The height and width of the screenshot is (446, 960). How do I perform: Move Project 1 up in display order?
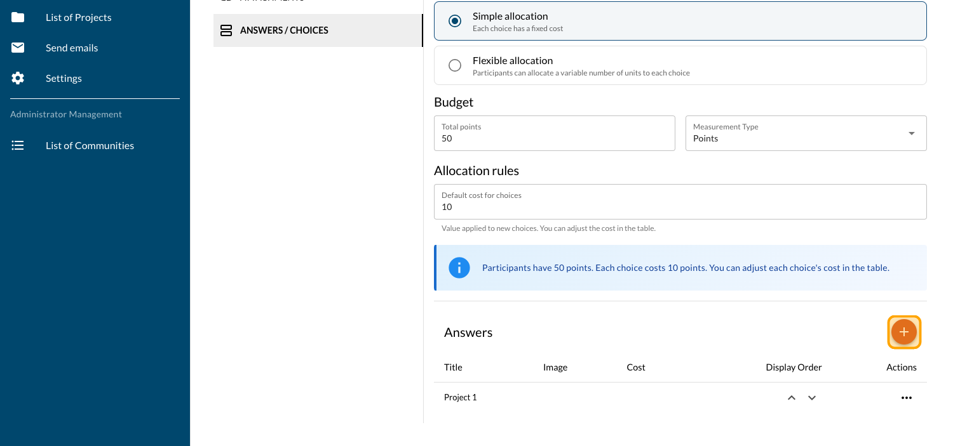[x=792, y=398]
